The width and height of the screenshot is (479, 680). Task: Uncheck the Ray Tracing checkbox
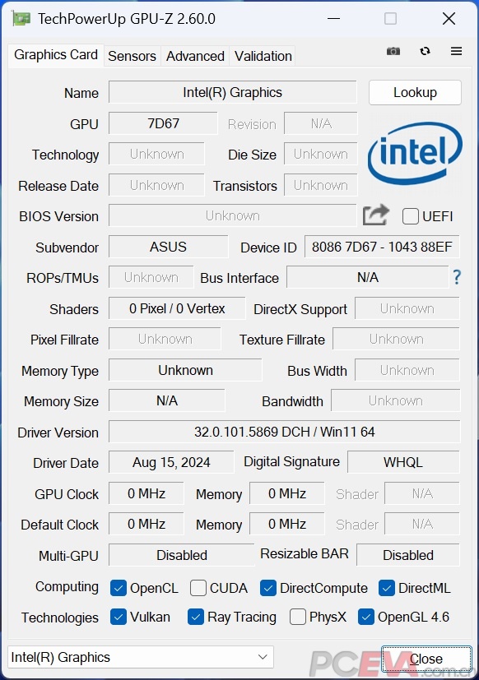point(196,617)
